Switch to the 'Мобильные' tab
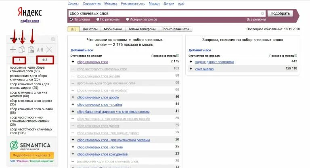This screenshot has height=168, width=310. (x=113, y=29)
